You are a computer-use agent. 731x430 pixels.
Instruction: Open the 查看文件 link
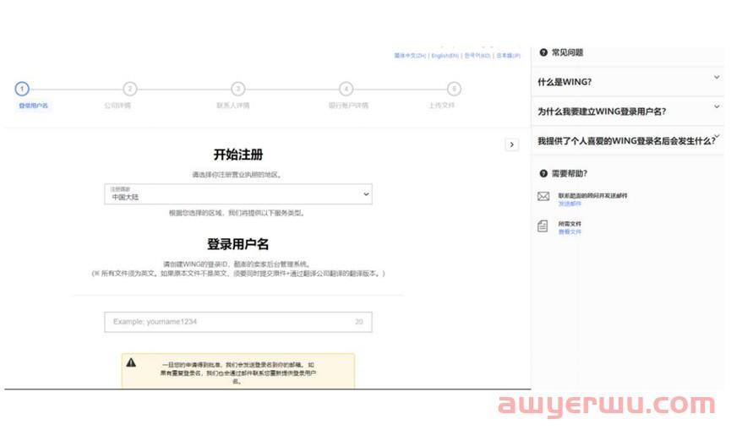click(570, 231)
